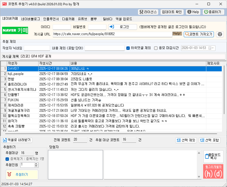This screenshot has width=227, height=187.
Task: Switch to the 네이버블로그 tab
Action: click(31, 19)
